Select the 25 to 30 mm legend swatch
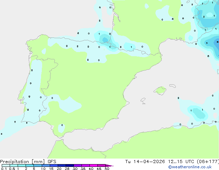Screen dimensions: 219x170 point(70,165)
